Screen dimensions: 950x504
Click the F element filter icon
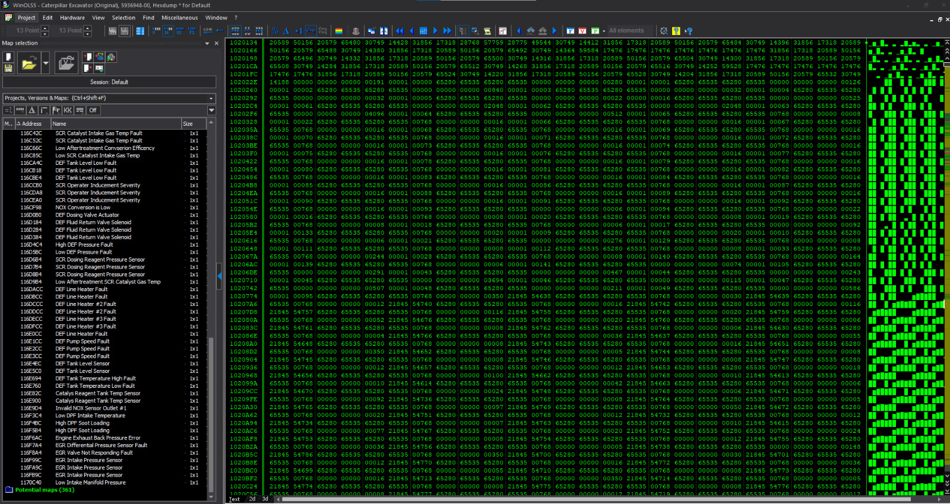point(570,31)
